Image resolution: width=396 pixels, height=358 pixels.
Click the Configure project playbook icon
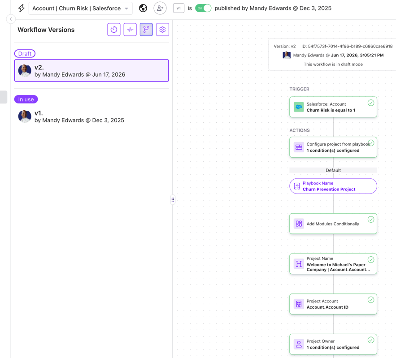[299, 147]
